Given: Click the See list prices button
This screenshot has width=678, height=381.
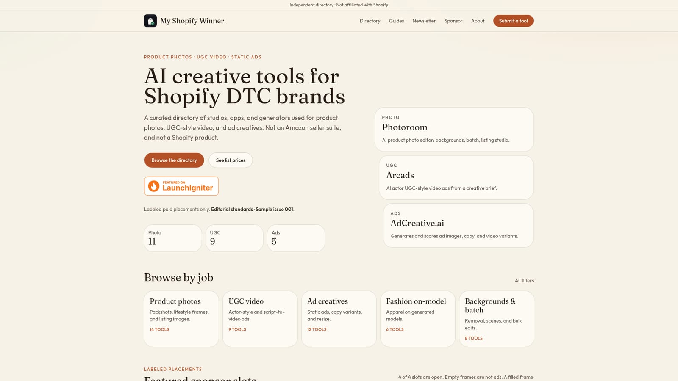Looking at the screenshot, I should tap(231, 160).
